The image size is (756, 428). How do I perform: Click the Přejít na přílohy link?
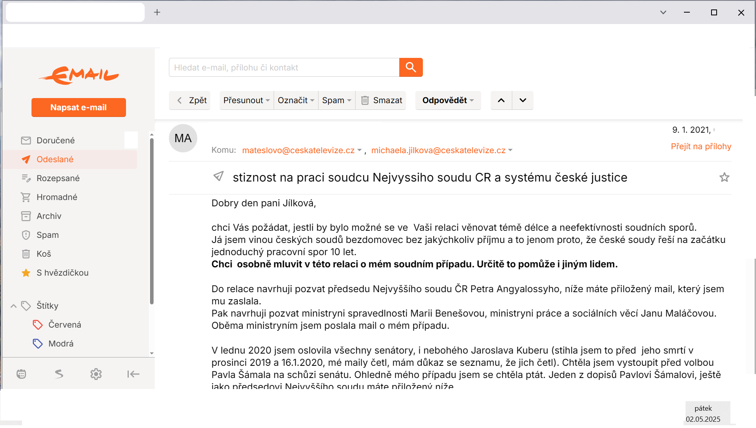tap(701, 146)
